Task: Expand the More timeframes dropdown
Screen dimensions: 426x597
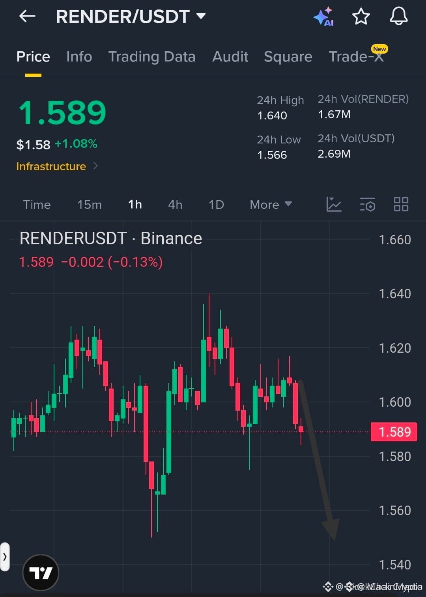Action: (x=271, y=205)
